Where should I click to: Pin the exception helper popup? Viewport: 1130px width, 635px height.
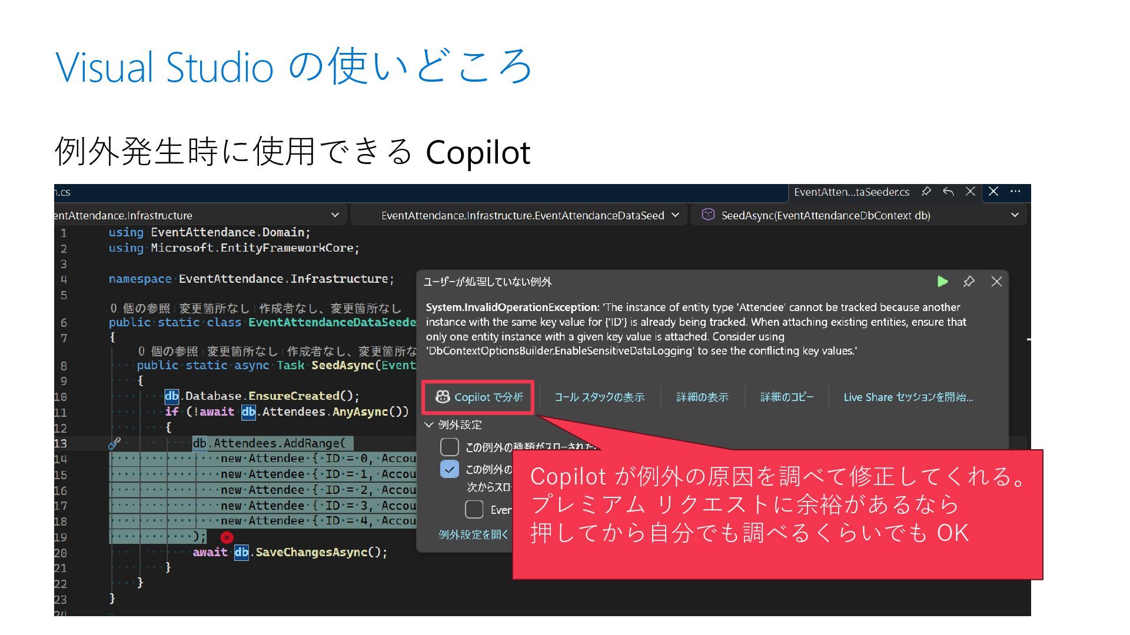tap(969, 282)
